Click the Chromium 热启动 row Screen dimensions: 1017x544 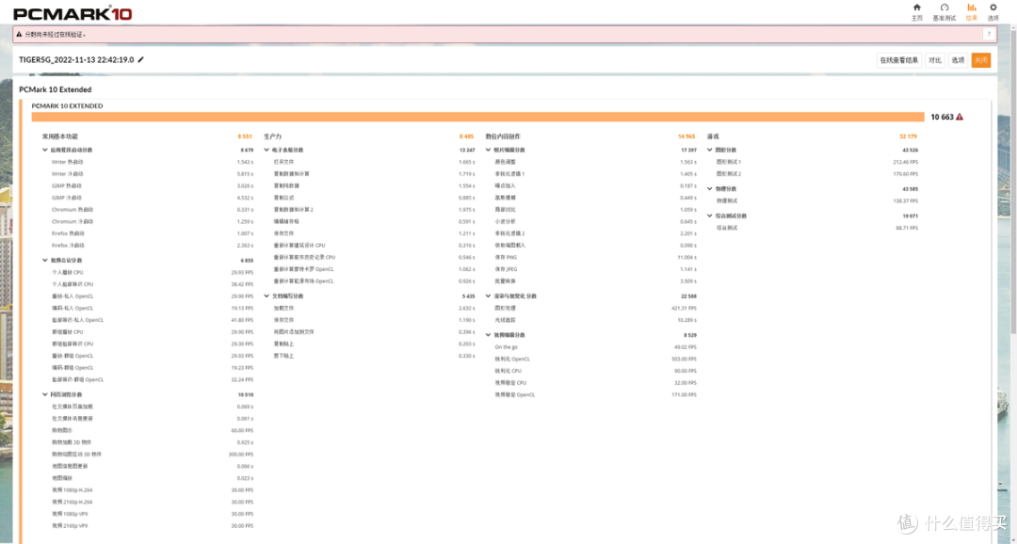tap(153, 210)
